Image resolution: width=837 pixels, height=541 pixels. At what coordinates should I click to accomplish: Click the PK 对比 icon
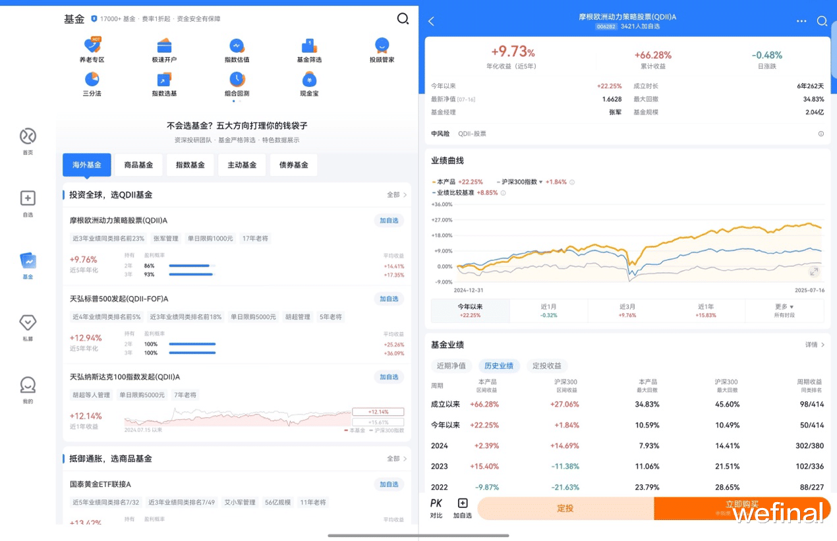click(436, 508)
